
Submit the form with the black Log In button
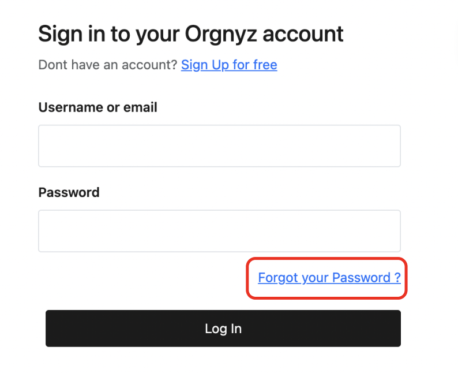(223, 329)
